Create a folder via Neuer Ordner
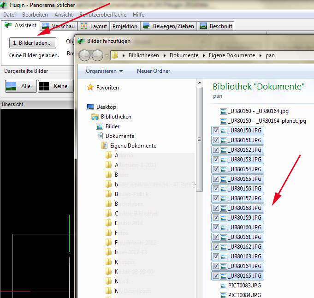This screenshot has width=314, height=298. [154, 71]
